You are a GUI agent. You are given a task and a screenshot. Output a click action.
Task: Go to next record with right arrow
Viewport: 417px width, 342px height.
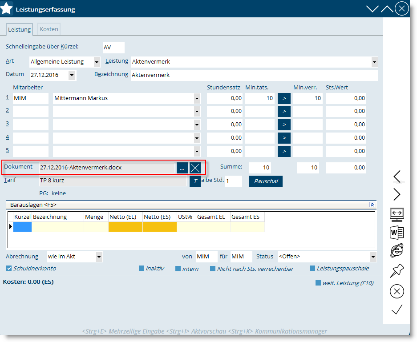click(x=397, y=194)
